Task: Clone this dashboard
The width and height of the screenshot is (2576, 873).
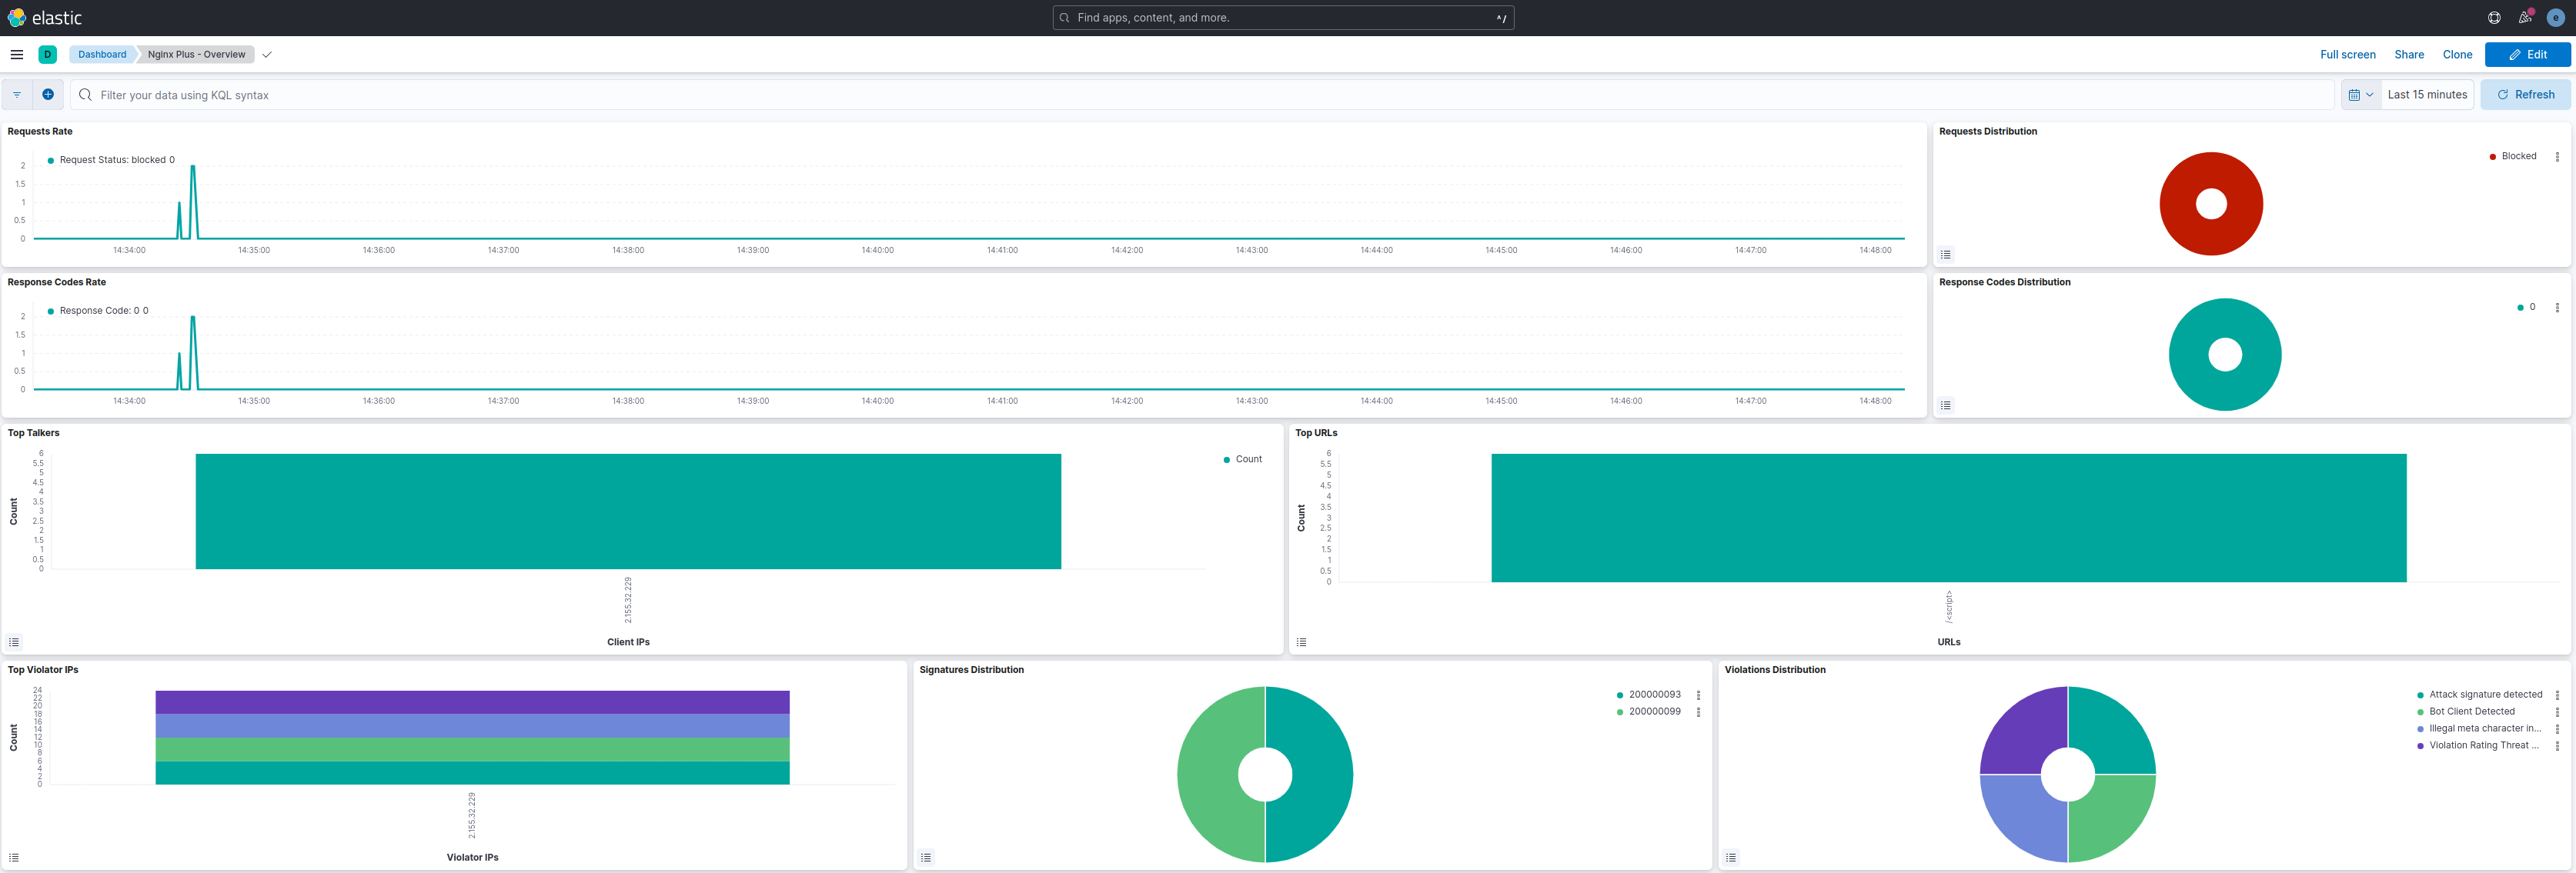Action: 2457,55
